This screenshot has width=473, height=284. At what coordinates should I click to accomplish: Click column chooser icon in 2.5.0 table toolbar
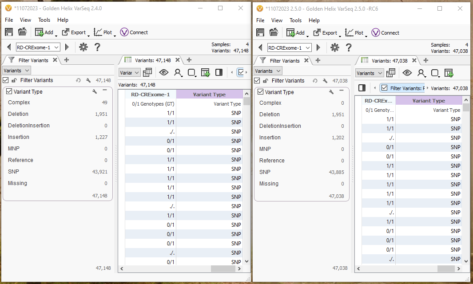[391, 73]
